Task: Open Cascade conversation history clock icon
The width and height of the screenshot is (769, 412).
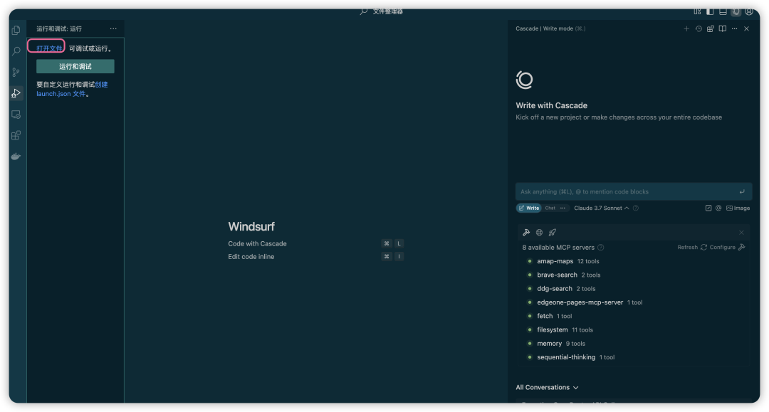Action: 699,29
